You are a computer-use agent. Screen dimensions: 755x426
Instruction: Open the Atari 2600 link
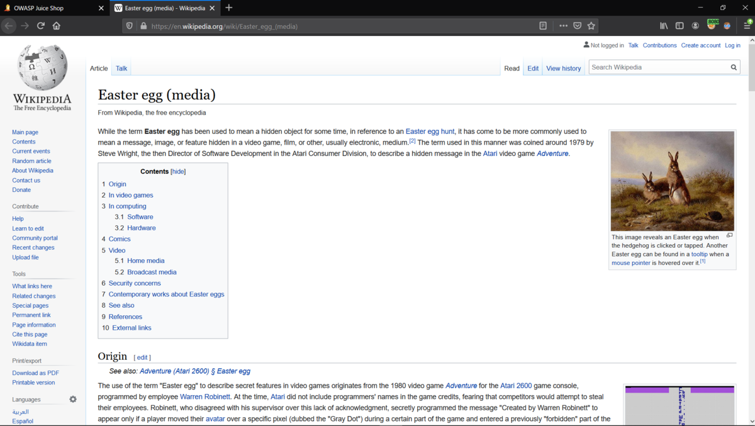[x=516, y=386]
